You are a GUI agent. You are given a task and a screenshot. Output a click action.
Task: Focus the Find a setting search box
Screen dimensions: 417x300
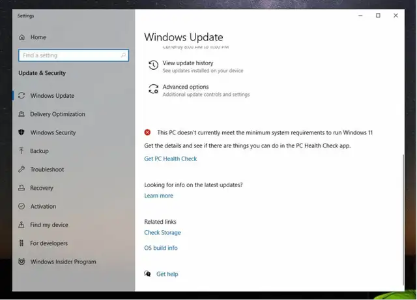coord(74,55)
